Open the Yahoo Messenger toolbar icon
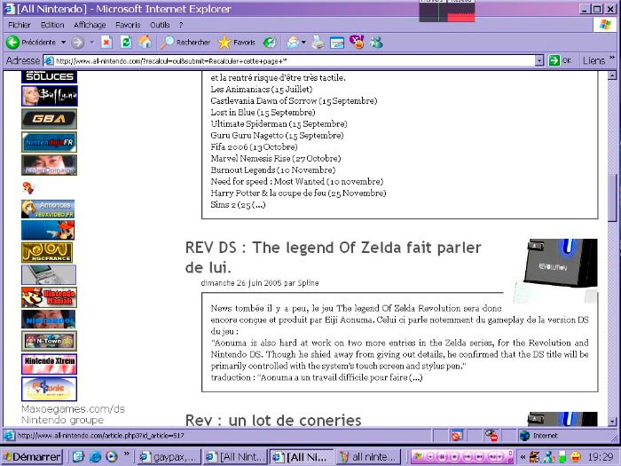 click(357, 42)
